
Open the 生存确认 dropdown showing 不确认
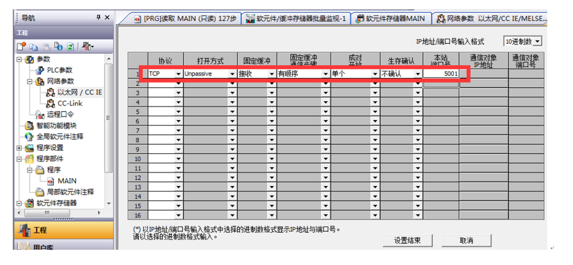click(x=418, y=74)
